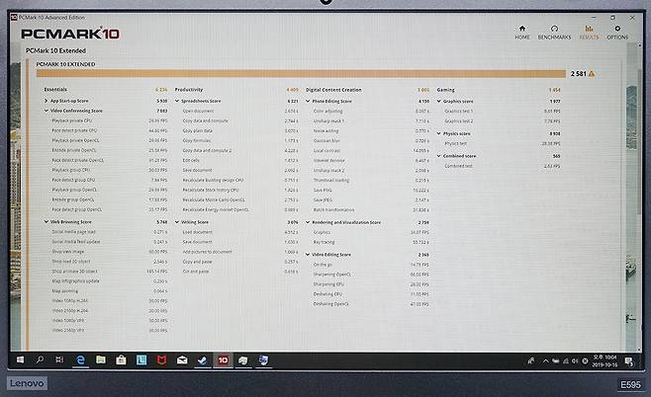Collapse the Graphics score section
The image size is (651, 397).
click(x=439, y=101)
